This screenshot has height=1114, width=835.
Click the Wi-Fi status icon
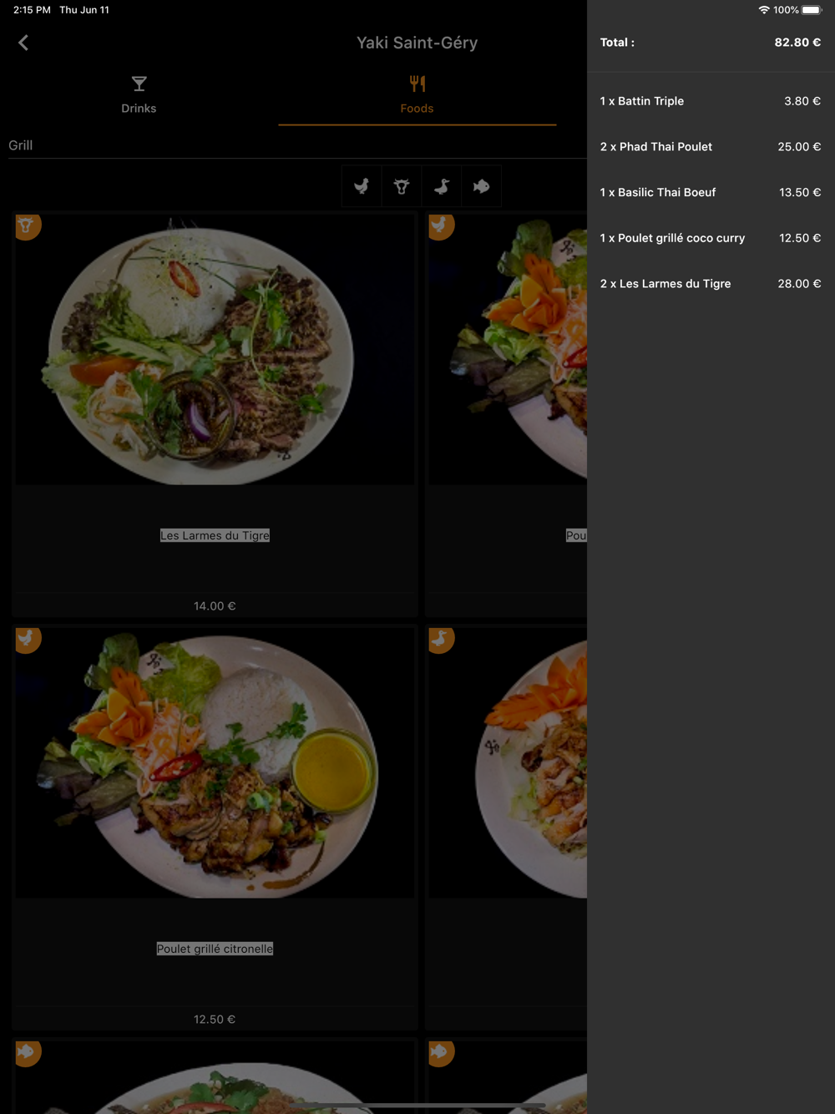point(763,10)
